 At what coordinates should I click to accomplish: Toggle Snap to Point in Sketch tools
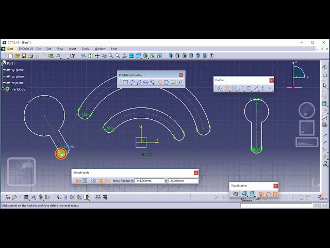85,181
